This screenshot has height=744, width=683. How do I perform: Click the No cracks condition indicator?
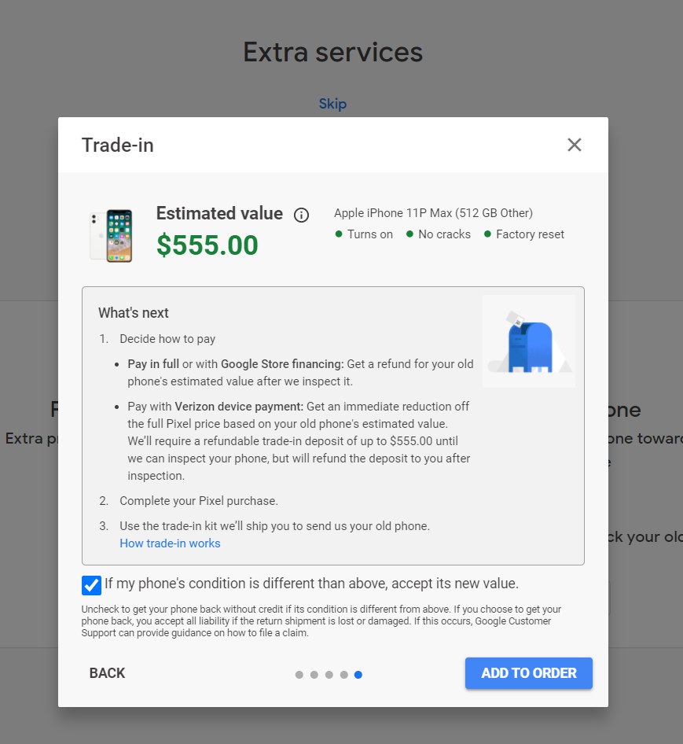(x=439, y=234)
